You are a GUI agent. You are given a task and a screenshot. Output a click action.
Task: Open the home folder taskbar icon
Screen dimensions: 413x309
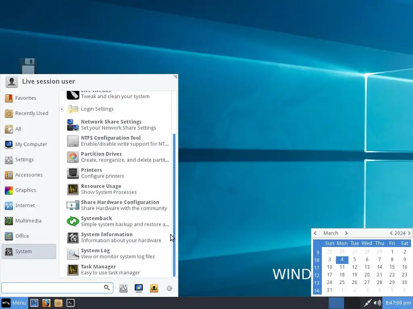58,303
